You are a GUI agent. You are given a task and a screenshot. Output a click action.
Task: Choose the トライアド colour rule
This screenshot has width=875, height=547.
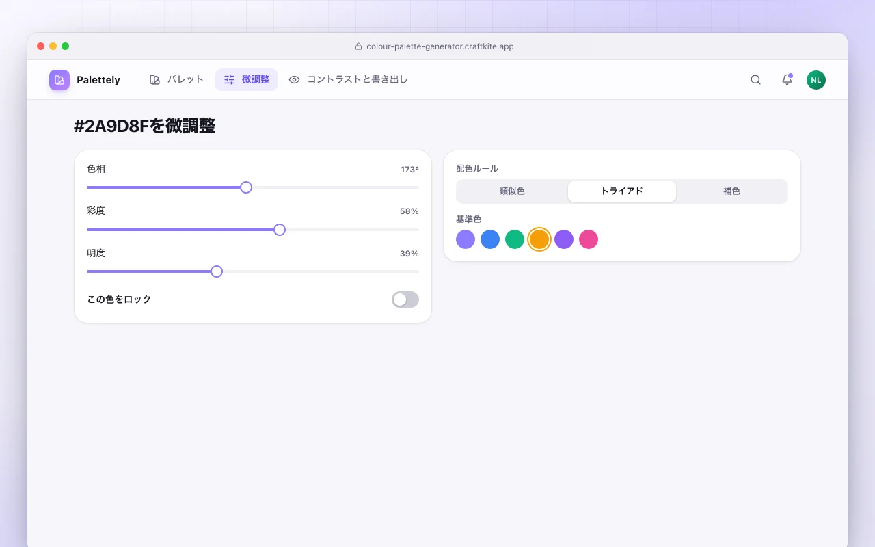[x=622, y=191]
